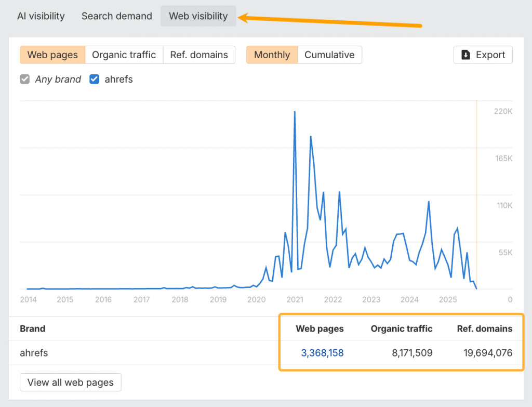Open the Ref. domains chart view
The image size is (532, 407).
tap(199, 55)
